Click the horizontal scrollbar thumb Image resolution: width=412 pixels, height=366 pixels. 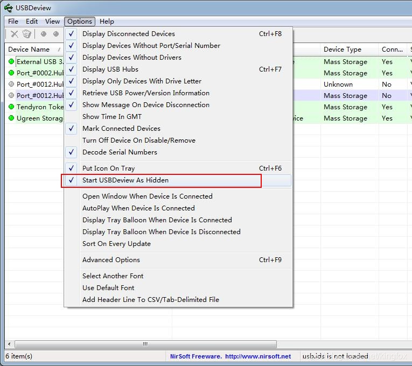point(145,344)
